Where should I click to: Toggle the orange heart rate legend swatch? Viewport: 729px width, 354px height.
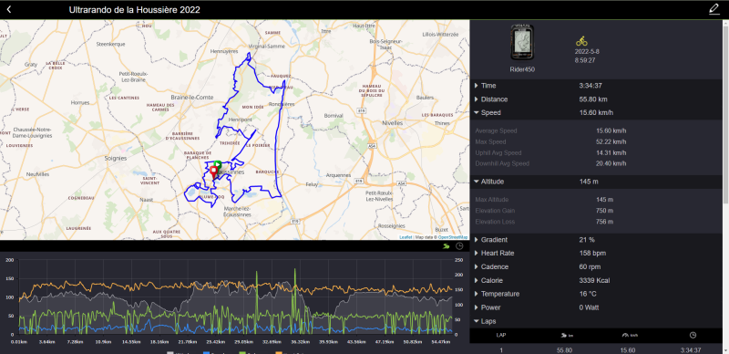click(x=280, y=352)
